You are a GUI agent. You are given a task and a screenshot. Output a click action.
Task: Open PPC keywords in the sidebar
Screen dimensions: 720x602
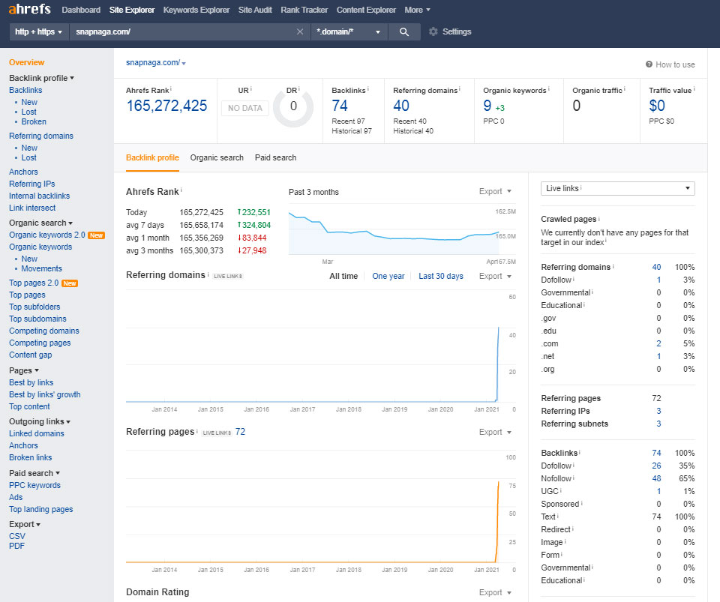coord(35,486)
